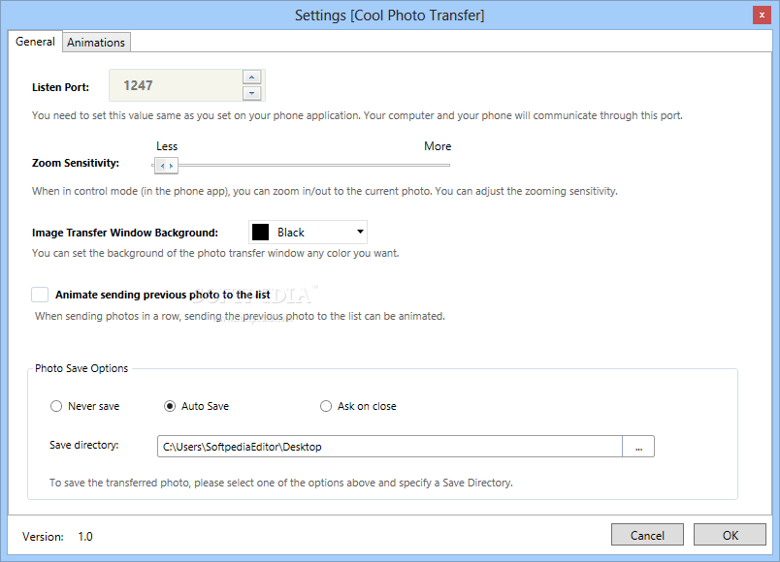Switch to the Animations tab

coord(96,43)
